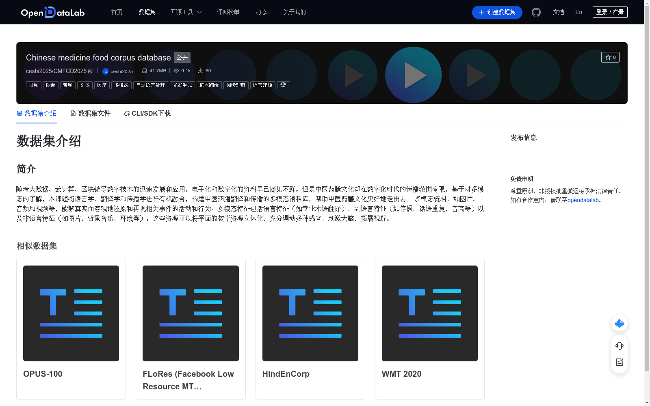650x406 pixels.
Task: Click the downloads count icon
Action: (x=201, y=71)
